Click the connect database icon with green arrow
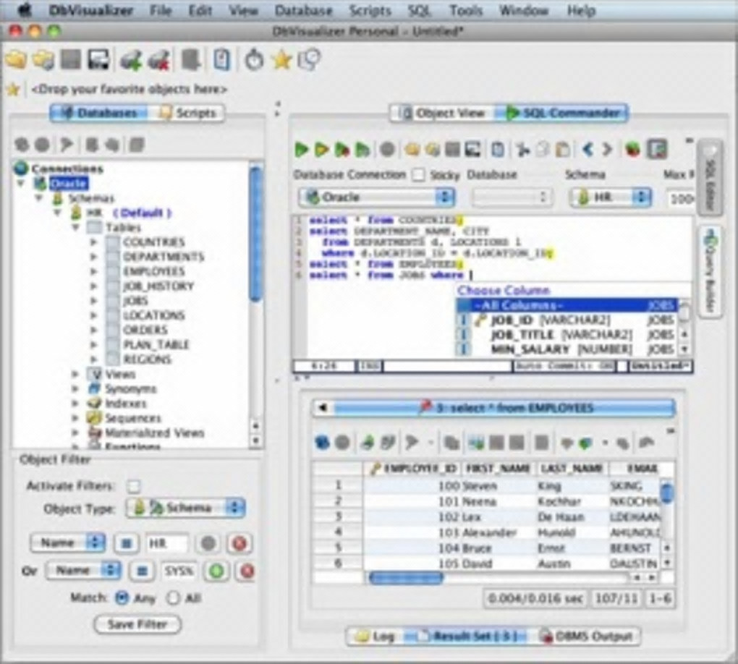Viewport: 738px width, 664px height. (131, 60)
